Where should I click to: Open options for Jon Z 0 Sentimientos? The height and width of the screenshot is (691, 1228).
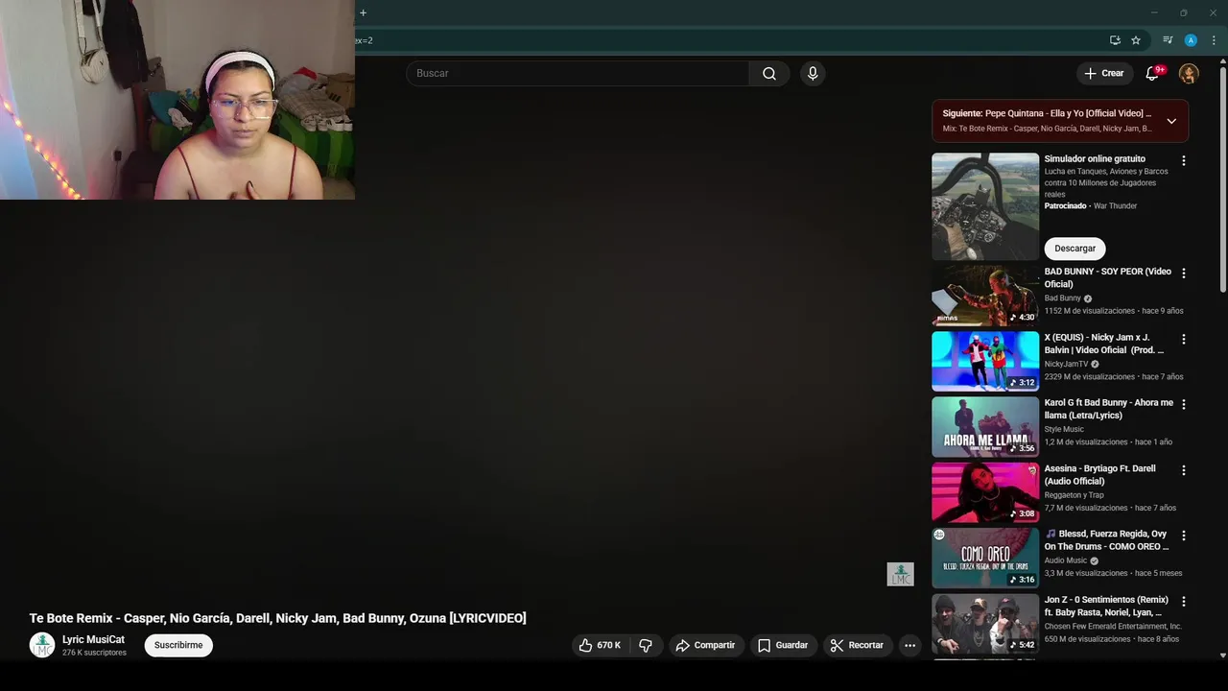click(x=1183, y=602)
